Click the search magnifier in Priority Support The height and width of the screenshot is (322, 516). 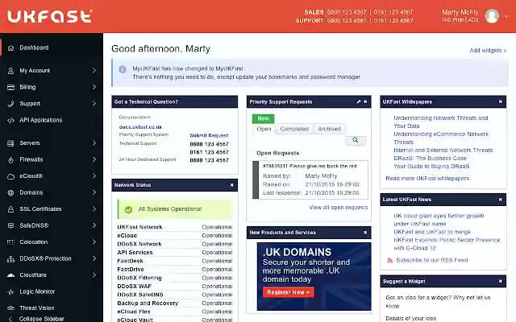(356, 140)
